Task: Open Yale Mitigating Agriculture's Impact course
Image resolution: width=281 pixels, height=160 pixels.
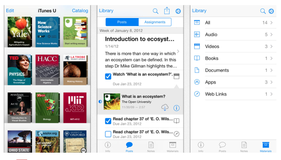Action: pyautogui.click(x=20, y=32)
